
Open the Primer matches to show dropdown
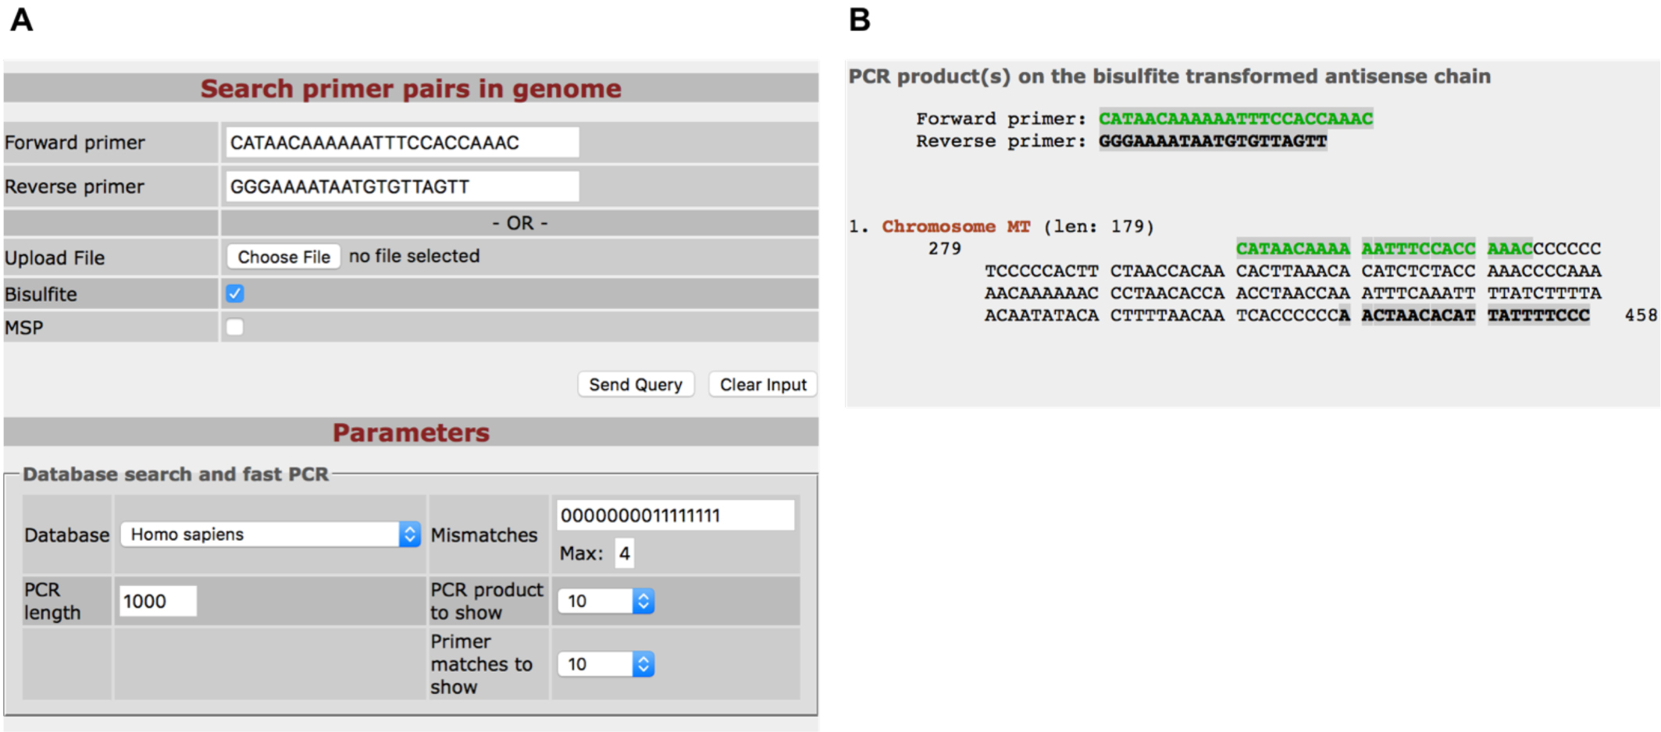click(606, 664)
